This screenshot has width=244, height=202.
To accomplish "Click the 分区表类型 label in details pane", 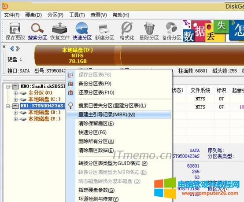I will pos(220,156).
